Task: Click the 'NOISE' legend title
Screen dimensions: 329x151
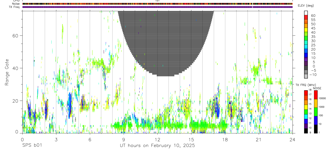Action: pos(317,88)
